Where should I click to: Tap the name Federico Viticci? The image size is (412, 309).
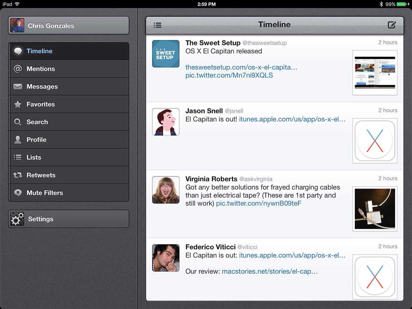click(210, 247)
